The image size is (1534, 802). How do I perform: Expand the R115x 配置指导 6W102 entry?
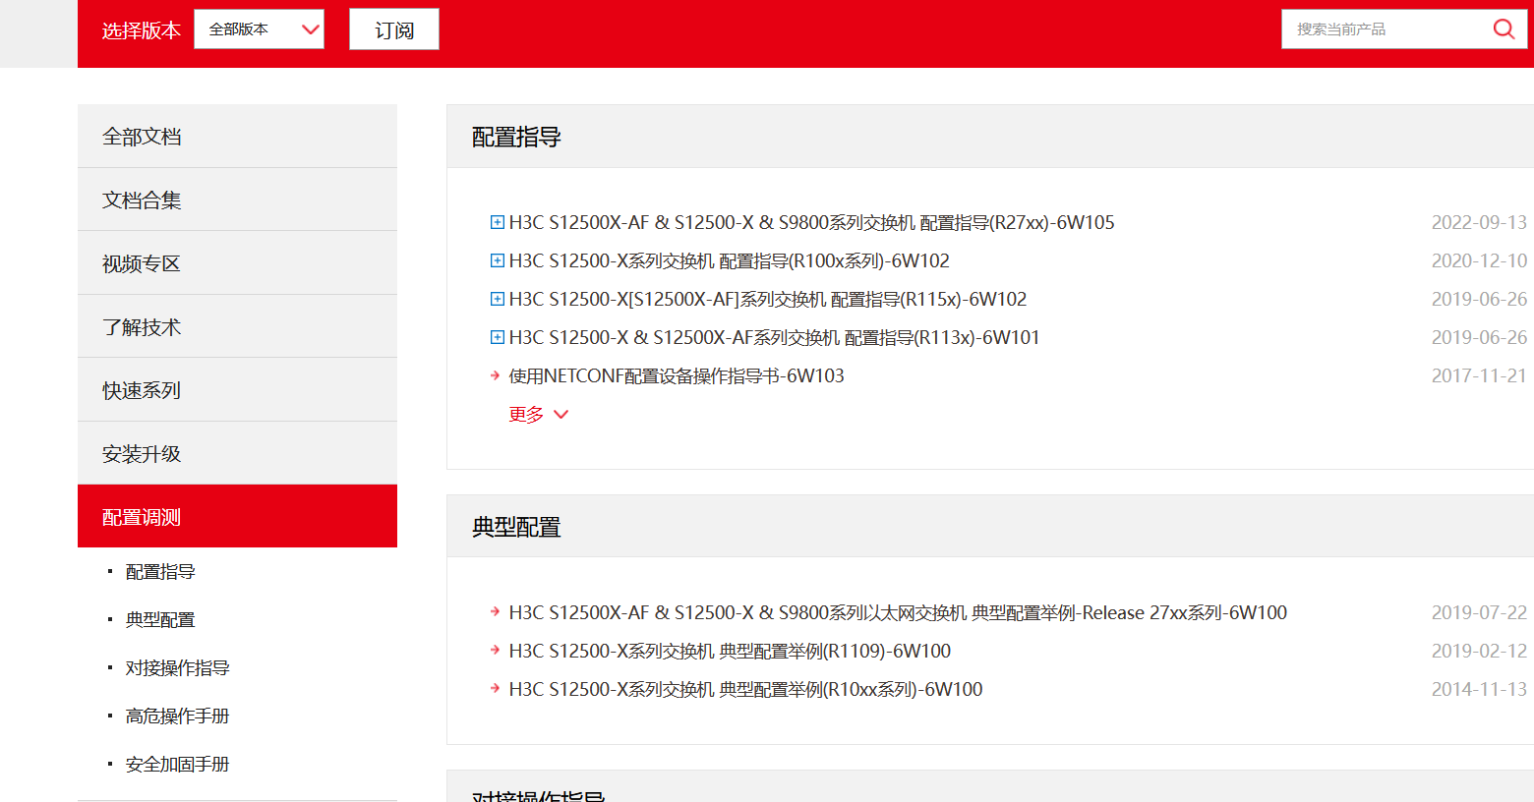[x=498, y=299]
